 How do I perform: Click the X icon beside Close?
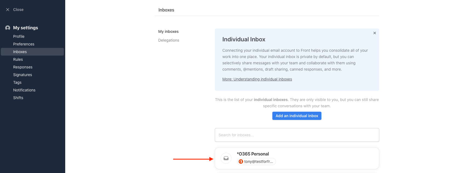tap(8, 10)
